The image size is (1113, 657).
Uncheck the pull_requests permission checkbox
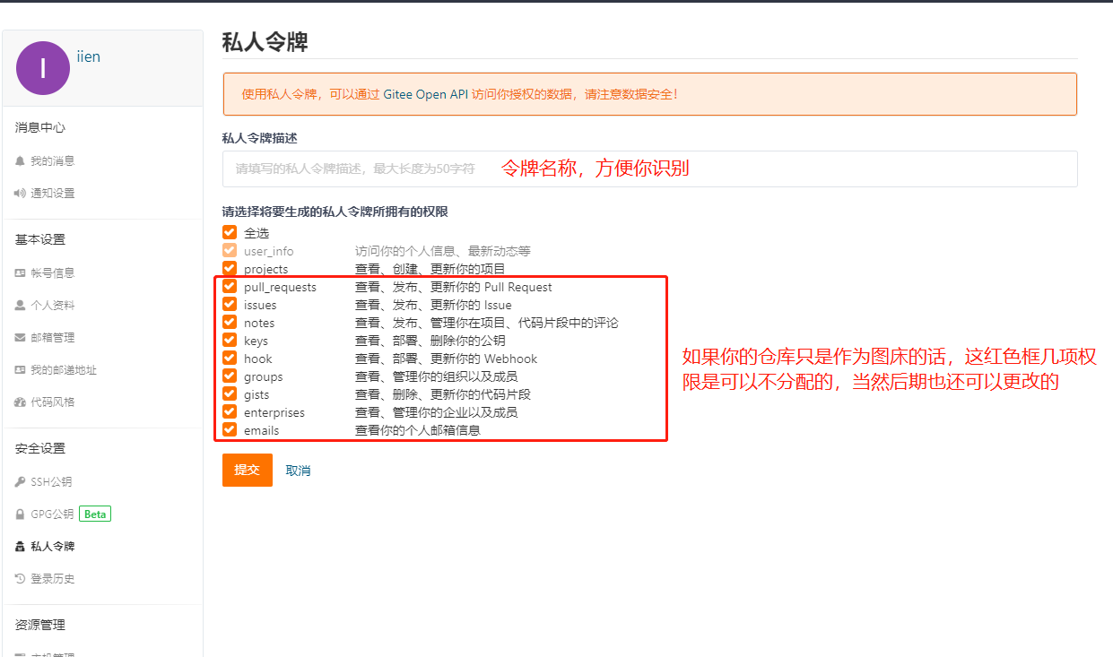click(x=230, y=286)
